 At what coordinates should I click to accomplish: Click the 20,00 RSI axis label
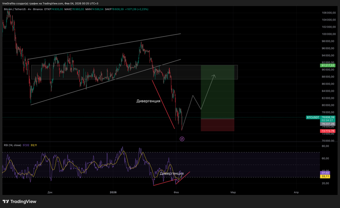[326, 183]
